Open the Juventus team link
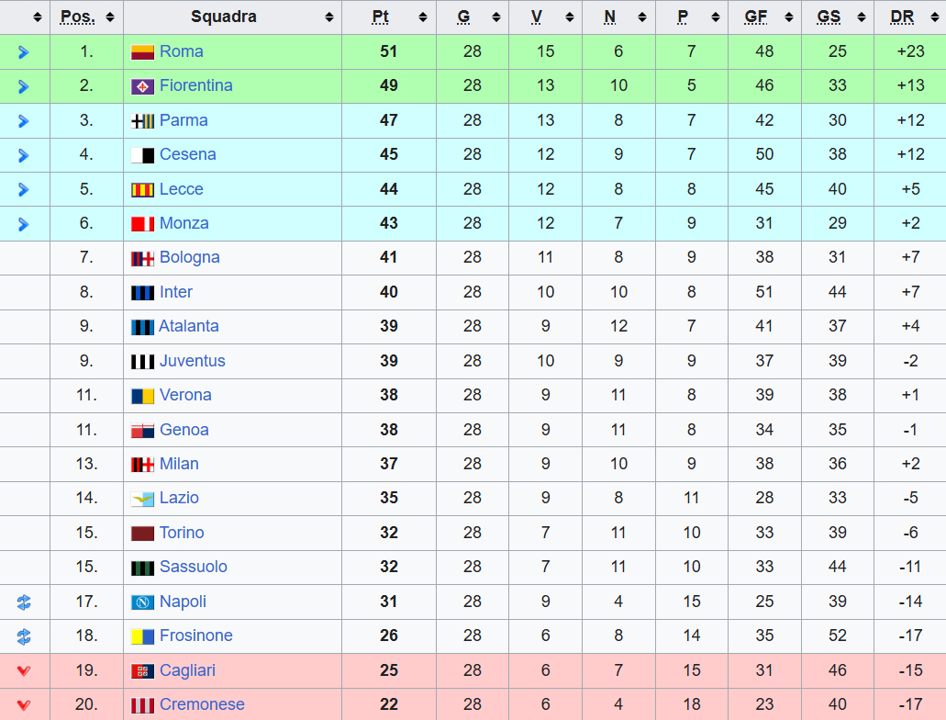 tap(192, 361)
